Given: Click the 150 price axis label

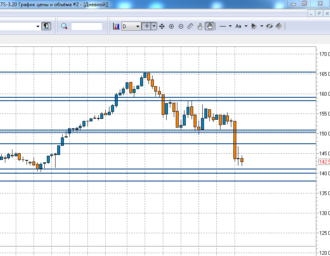Looking at the screenshot, I should click(x=324, y=133).
